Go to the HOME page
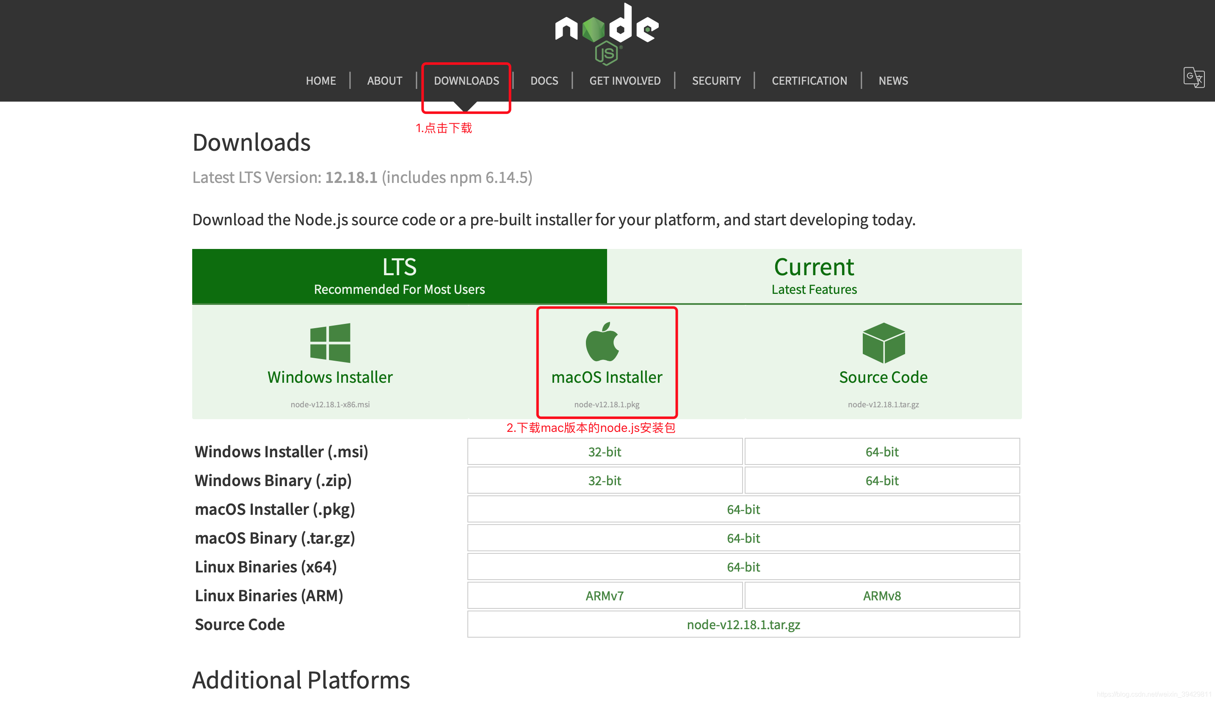The height and width of the screenshot is (702, 1215). tap(320, 80)
